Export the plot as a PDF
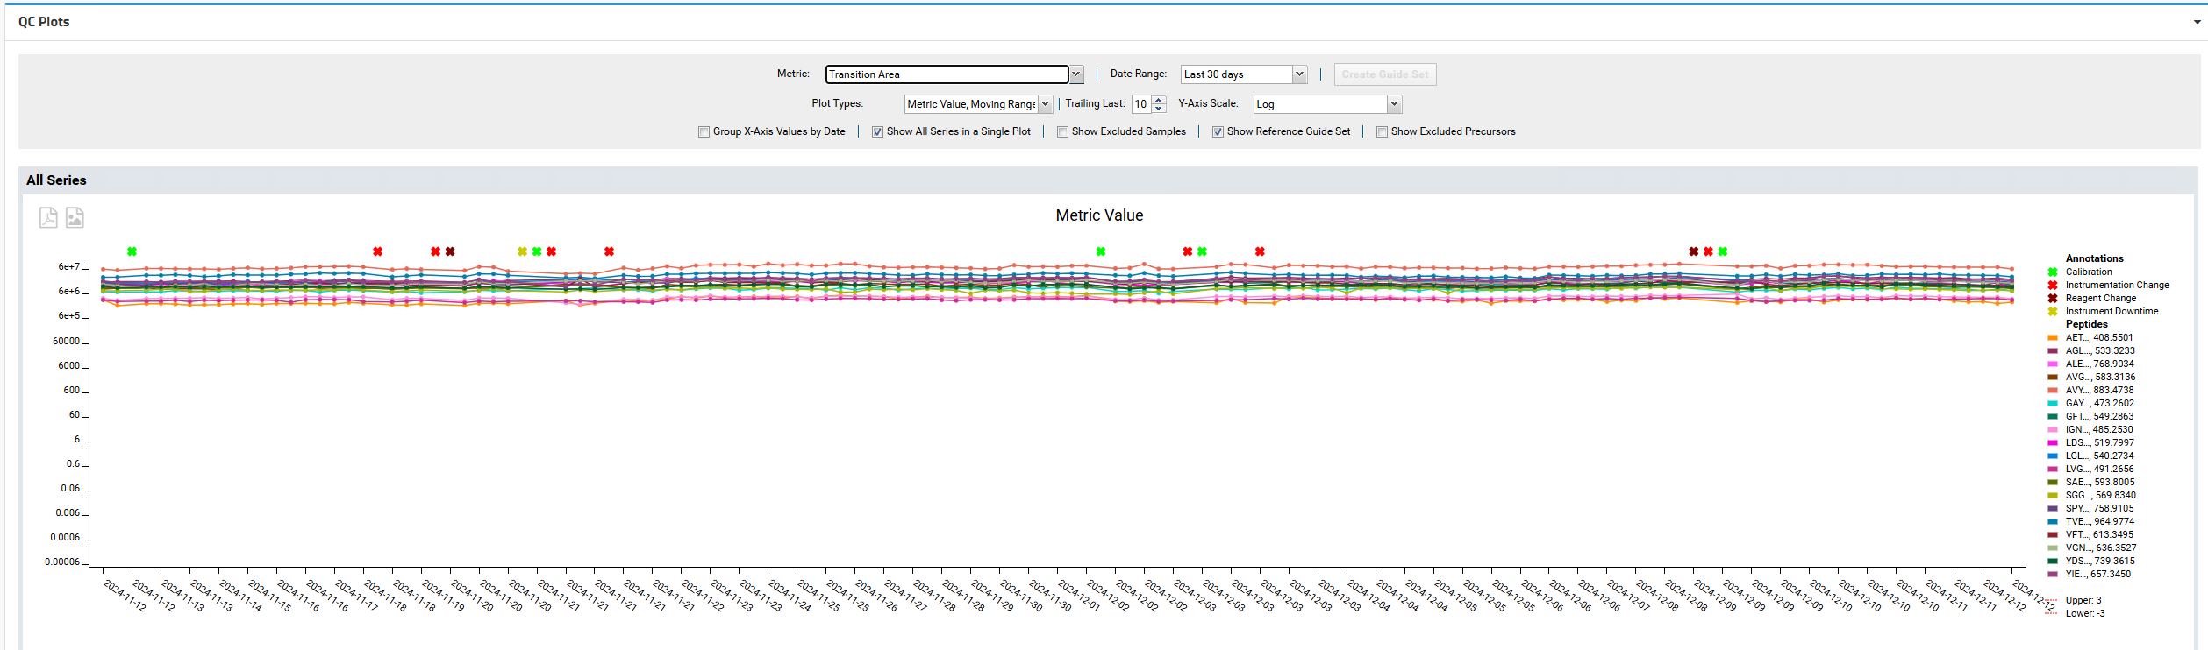Image resolution: width=2208 pixels, height=650 pixels. tap(48, 217)
